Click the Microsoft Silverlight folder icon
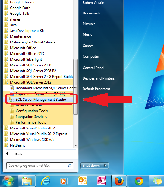This screenshot has width=164, height=187. pyautogui.click(x=6, y=59)
